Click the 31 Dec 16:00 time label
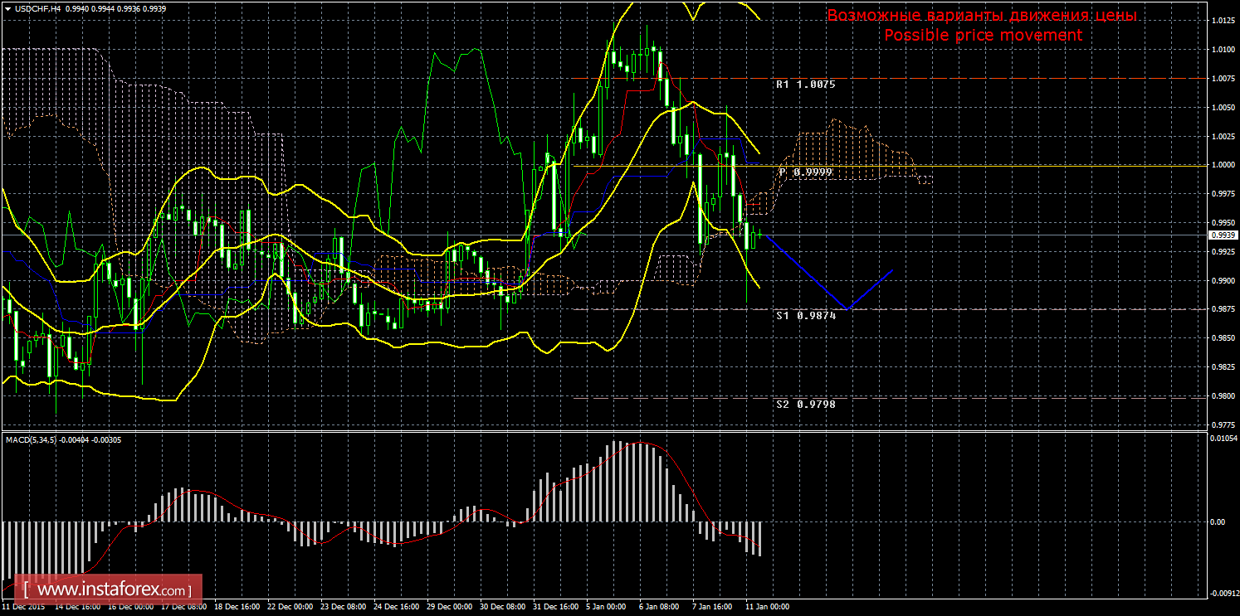This screenshot has height=616, width=1240. [x=554, y=607]
